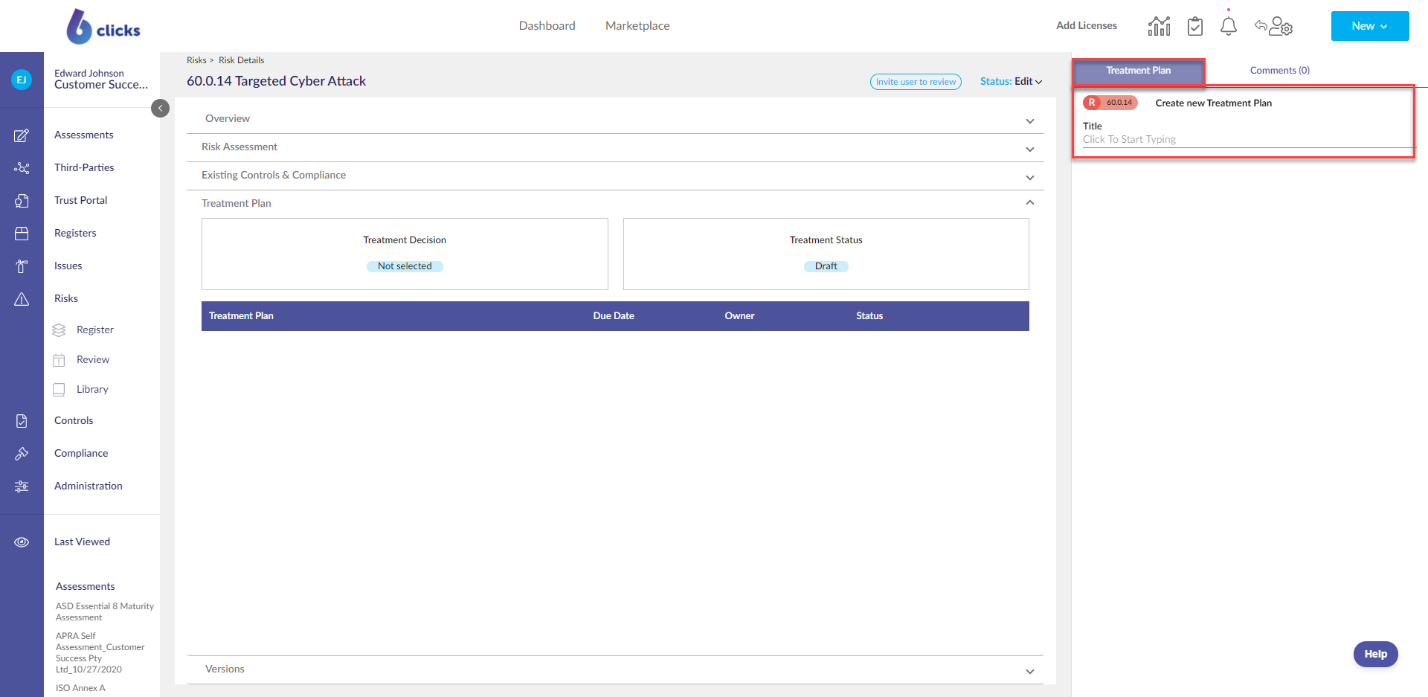
Task: Expand the Risk Assessment section
Action: point(615,147)
